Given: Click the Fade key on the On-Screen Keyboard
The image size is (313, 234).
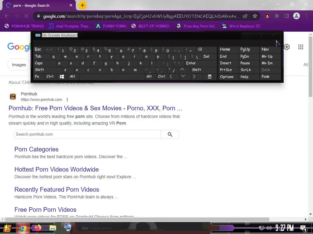Looking at the screenshot, I should [x=271, y=76].
